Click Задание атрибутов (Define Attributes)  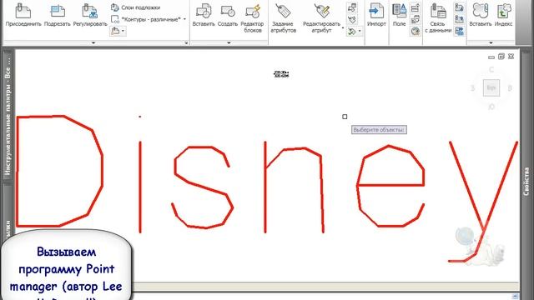pos(283,17)
